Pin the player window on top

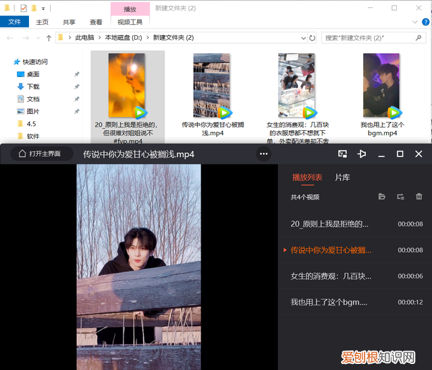click(362, 154)
